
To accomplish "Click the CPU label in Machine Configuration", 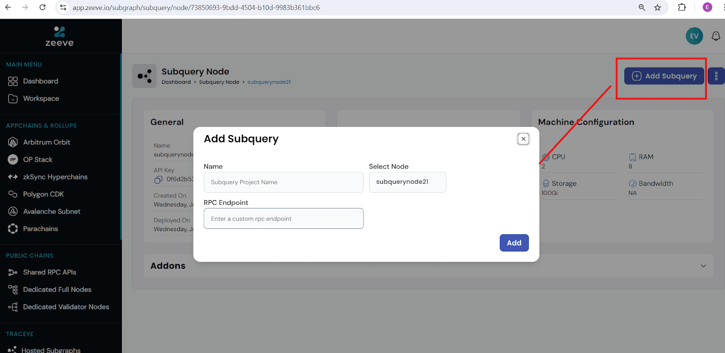I will coord(558,157).
